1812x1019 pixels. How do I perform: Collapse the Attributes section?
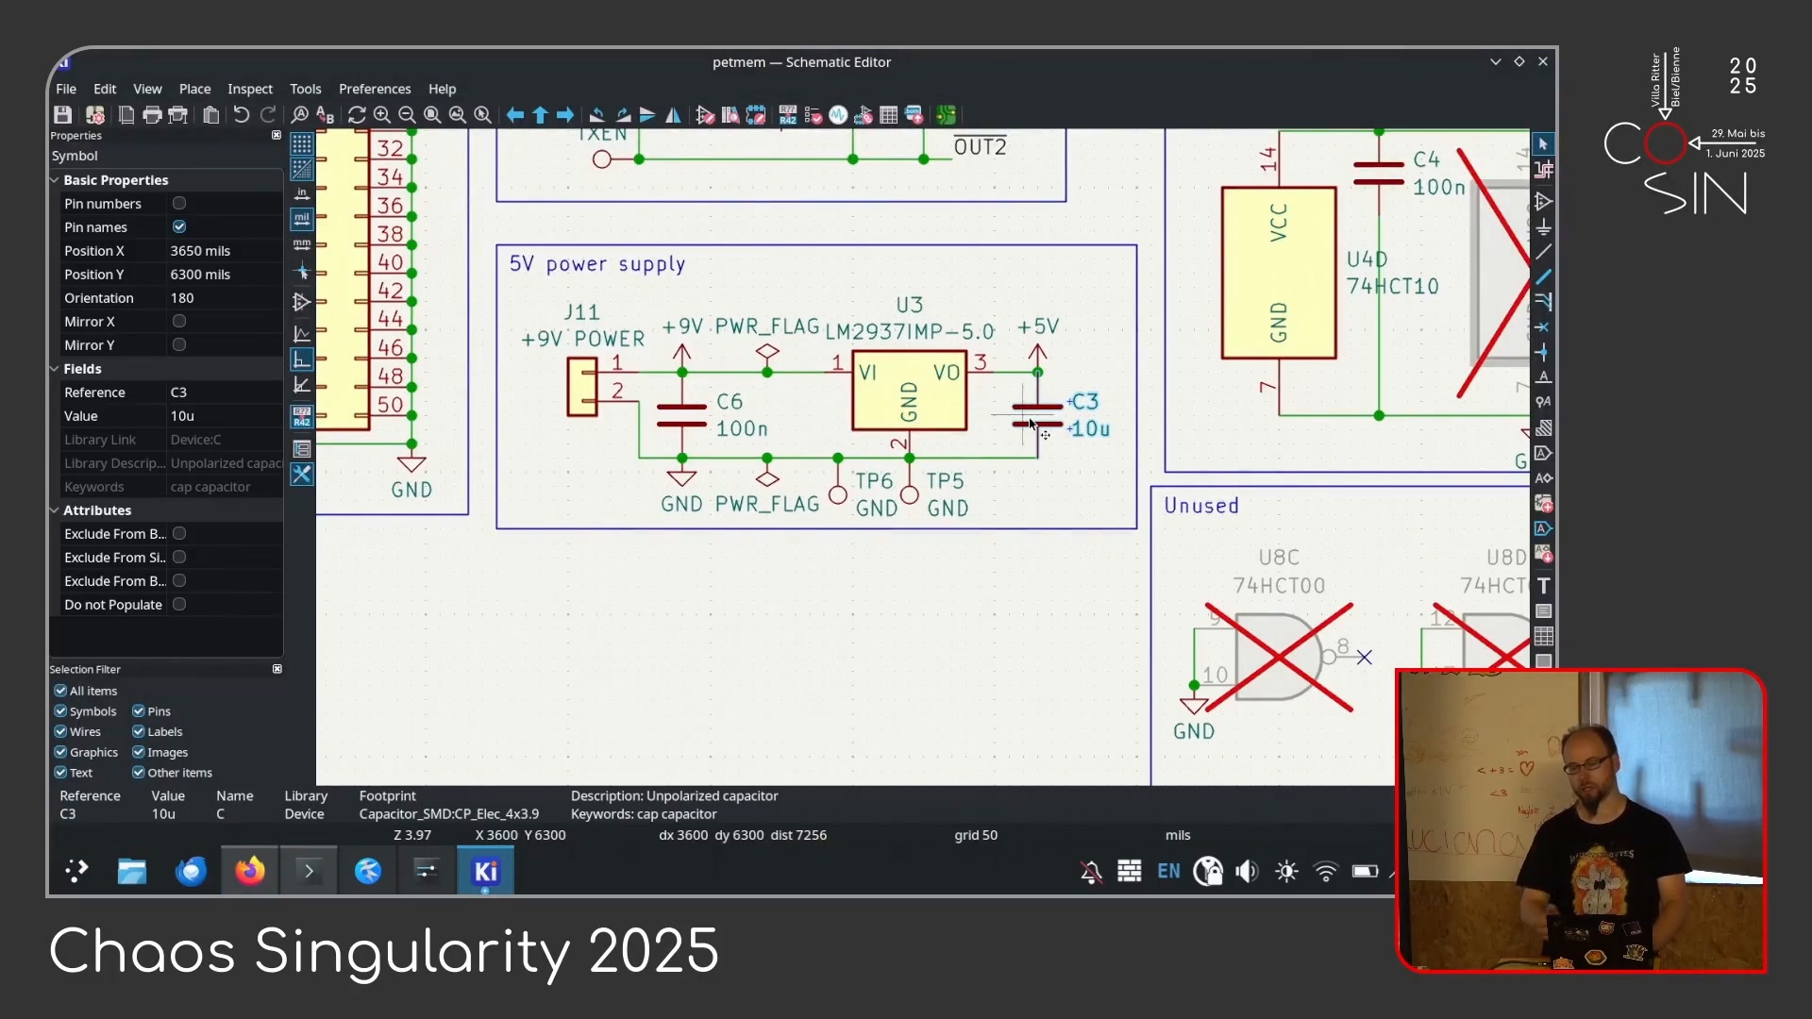pyautogui.click(x=55, y=509)
